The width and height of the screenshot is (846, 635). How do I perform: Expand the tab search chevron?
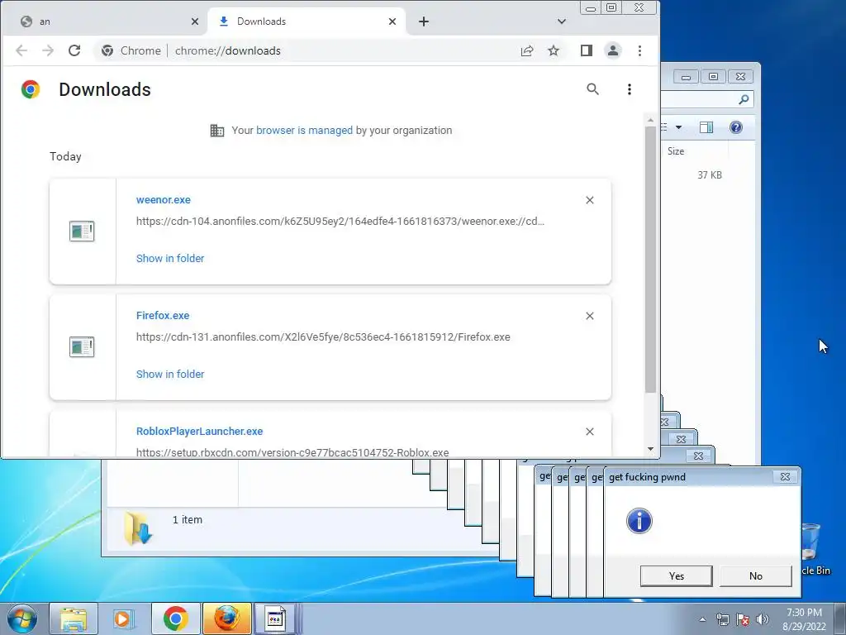pos(562,21)
